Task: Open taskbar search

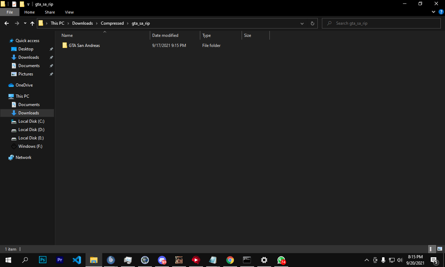Action: point(25,260)
